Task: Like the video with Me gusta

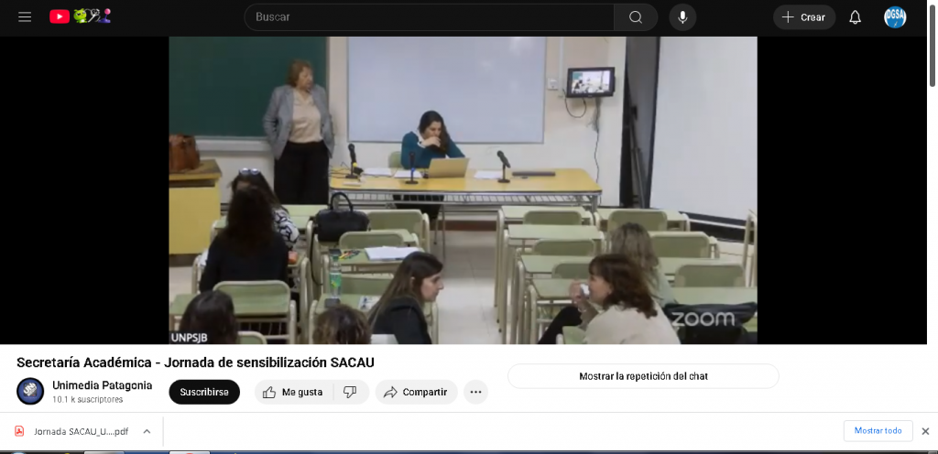Action: (x=294, y=392)
